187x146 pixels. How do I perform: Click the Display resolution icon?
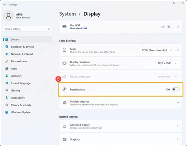tap(64, 63)
